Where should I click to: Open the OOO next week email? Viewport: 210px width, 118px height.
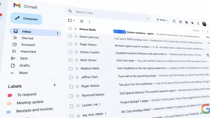click(125, 60)
